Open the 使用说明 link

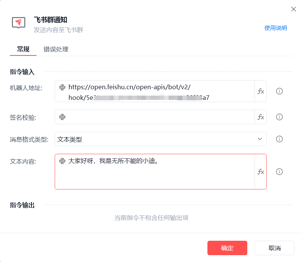[275, 28]
